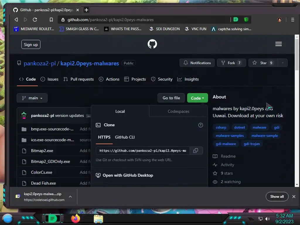300x225 pixels.
Task: Click the 9 stars link
Action: 223,173
